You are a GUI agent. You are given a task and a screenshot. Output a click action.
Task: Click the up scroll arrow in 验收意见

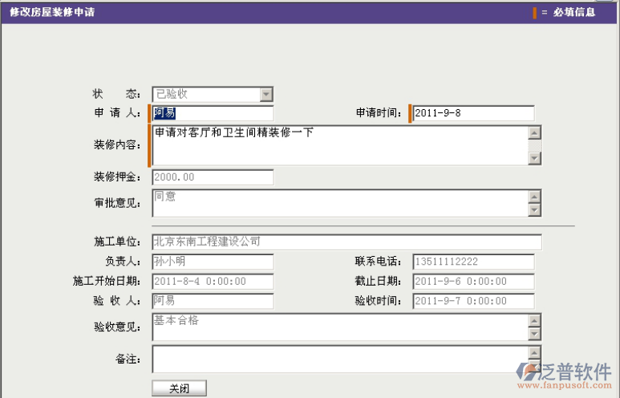pos(534,320)
